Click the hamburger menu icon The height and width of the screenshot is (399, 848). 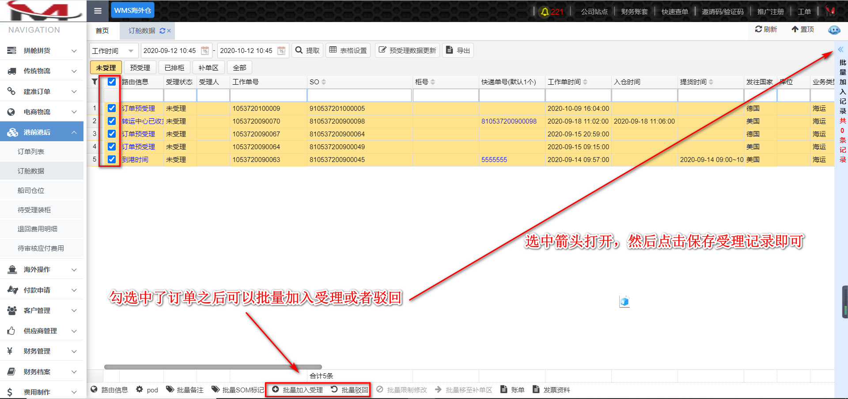[x=98, y=11]
